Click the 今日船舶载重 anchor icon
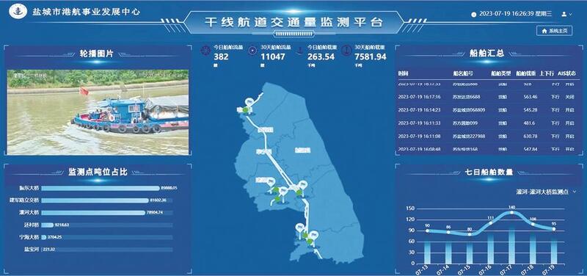The width and height of the screenshot is (587, 276). coord(299,51)
